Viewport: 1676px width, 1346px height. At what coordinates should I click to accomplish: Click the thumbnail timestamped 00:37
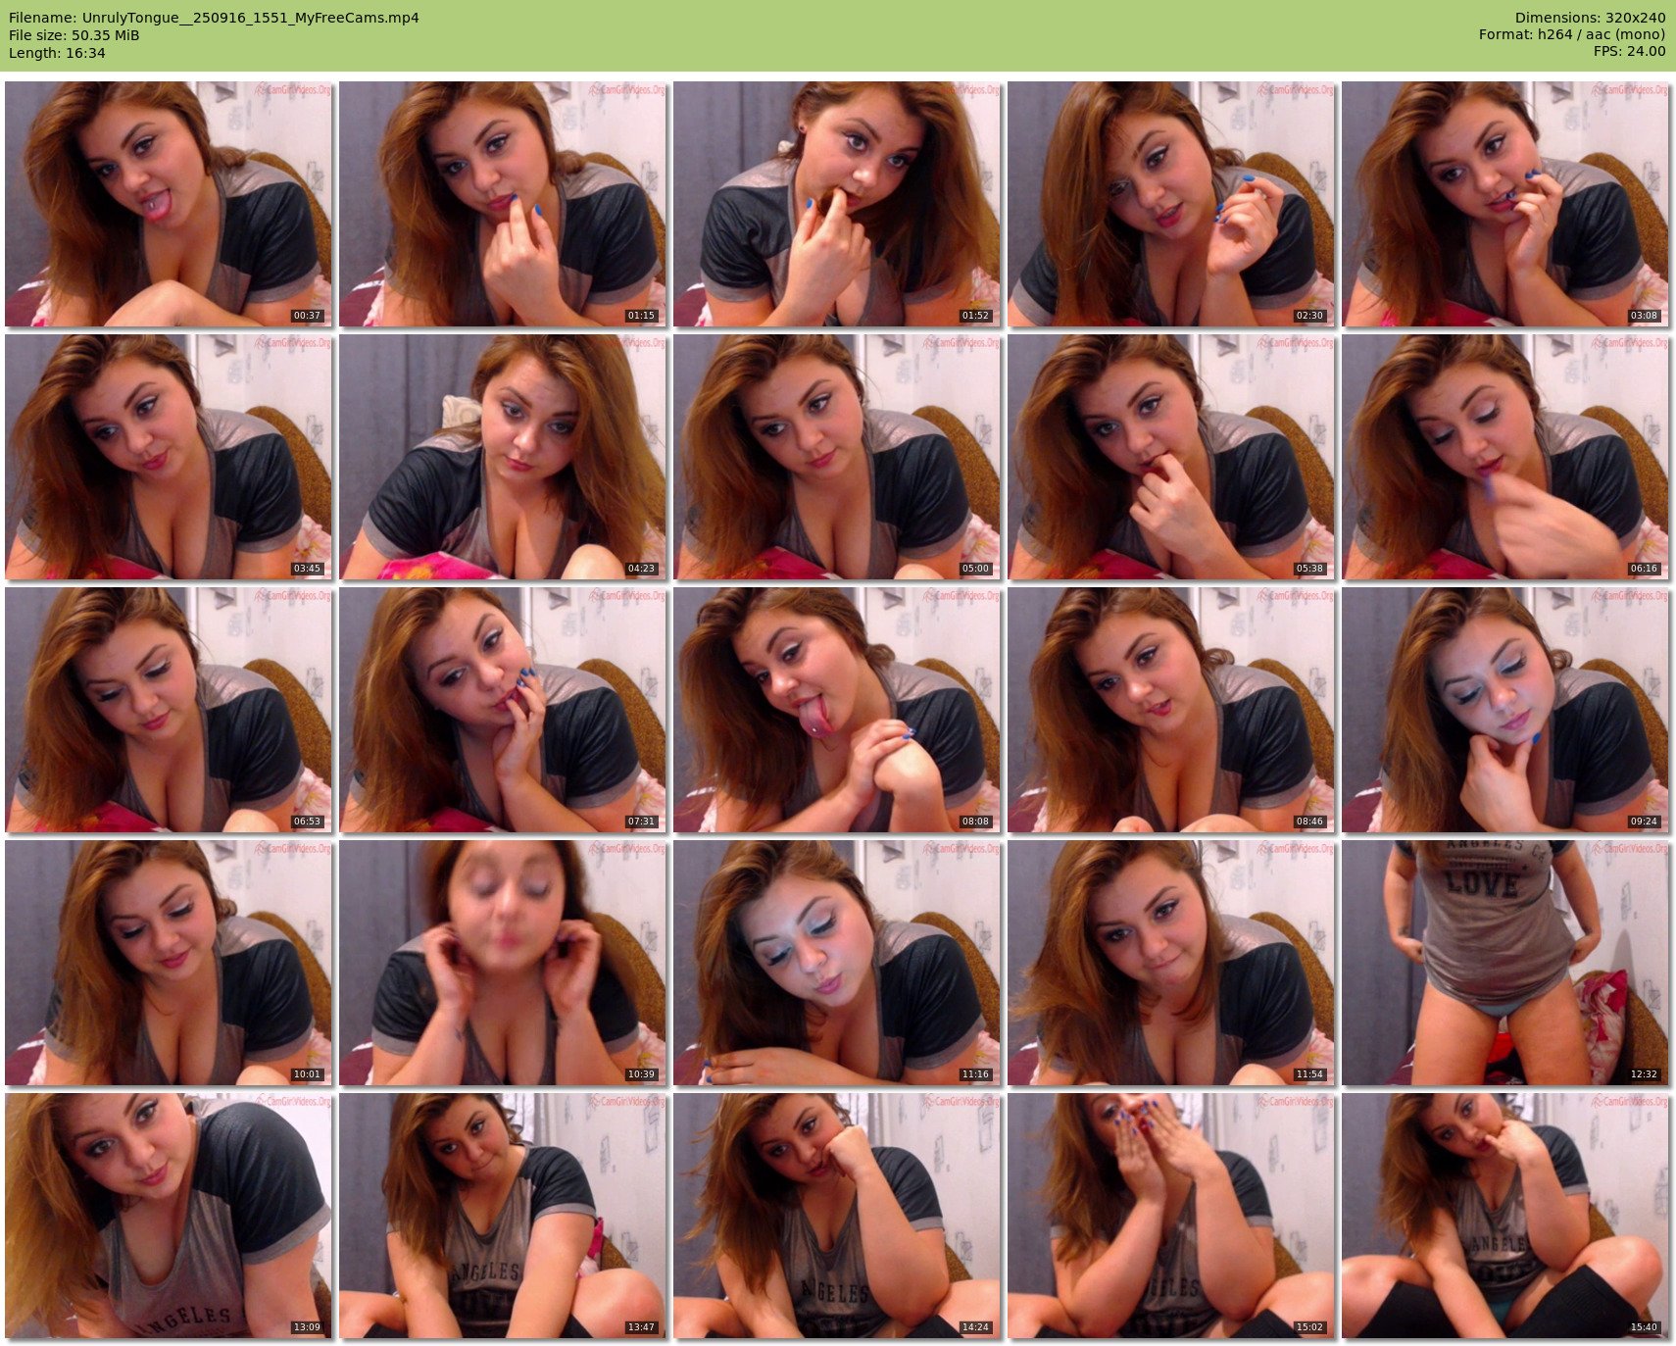[168, 204]
